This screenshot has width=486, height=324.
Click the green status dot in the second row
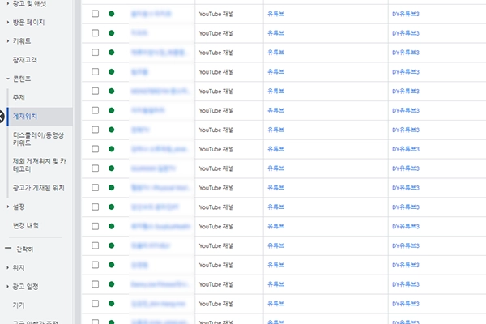pos(111,33)
